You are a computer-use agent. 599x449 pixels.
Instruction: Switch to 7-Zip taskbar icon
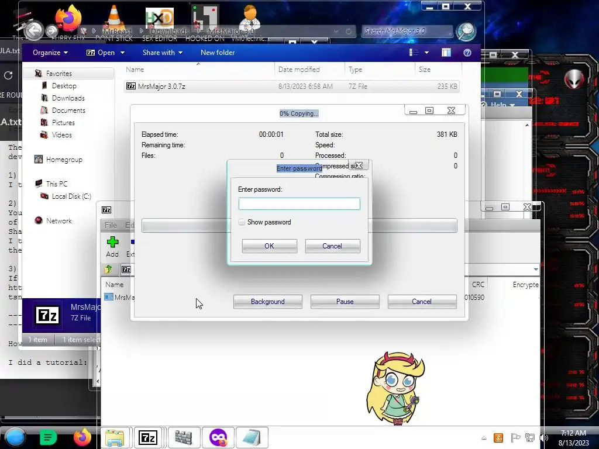click(x=148, y=437)
